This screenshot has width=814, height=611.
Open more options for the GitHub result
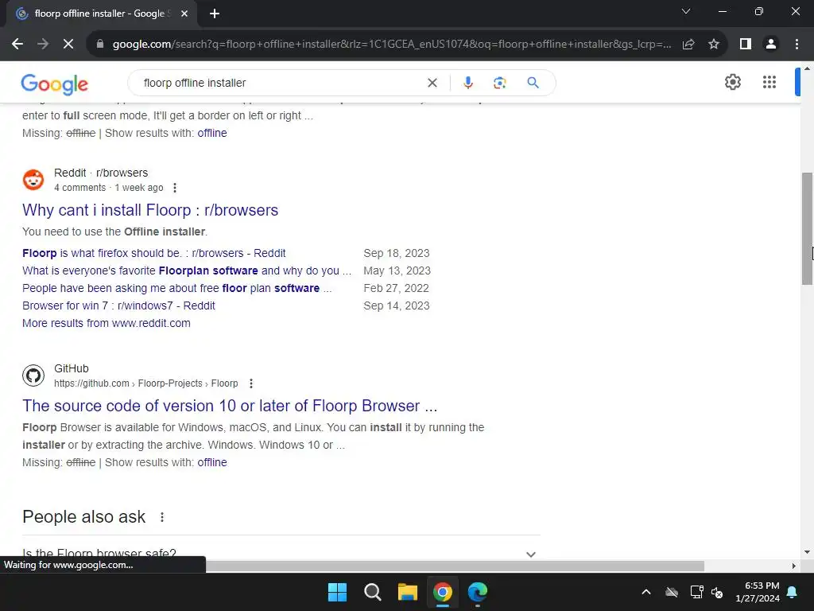(x=250, y=383)
